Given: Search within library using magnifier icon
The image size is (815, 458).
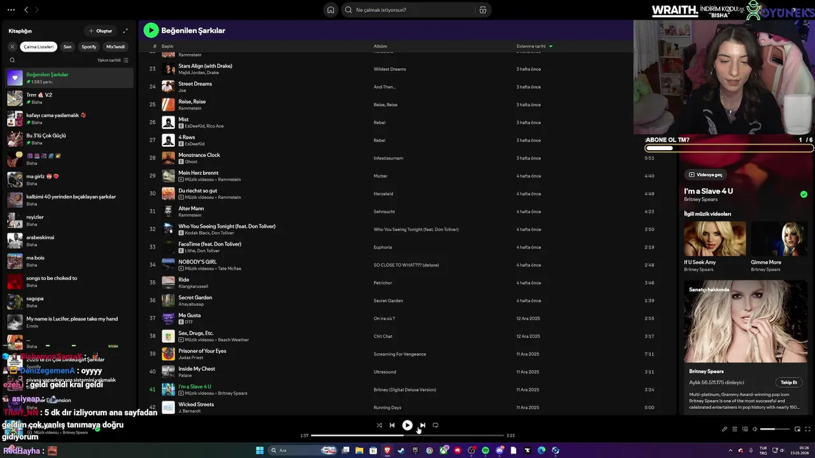Looking at the screenshot, I should 12,60.
